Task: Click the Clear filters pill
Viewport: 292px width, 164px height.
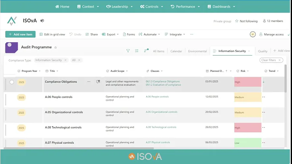Action: (x=271, y=60)
